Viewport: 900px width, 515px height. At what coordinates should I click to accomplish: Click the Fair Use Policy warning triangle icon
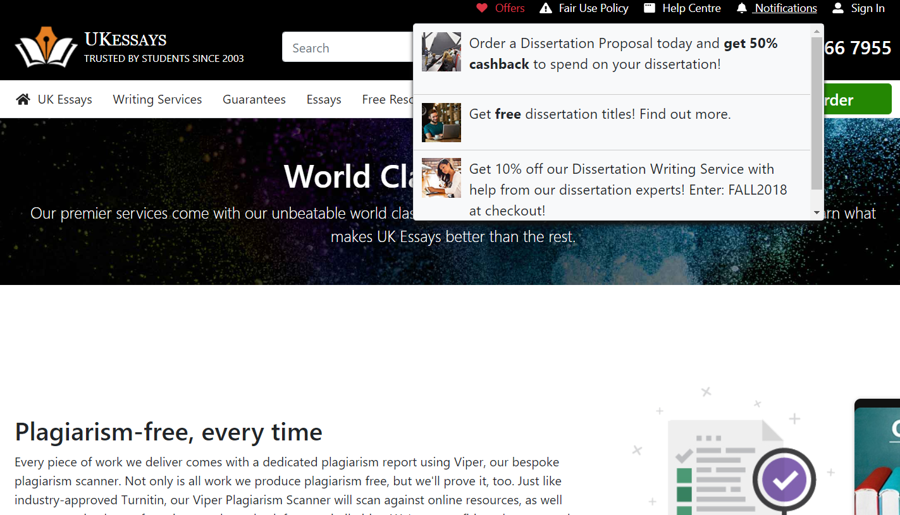coord(546,8)
